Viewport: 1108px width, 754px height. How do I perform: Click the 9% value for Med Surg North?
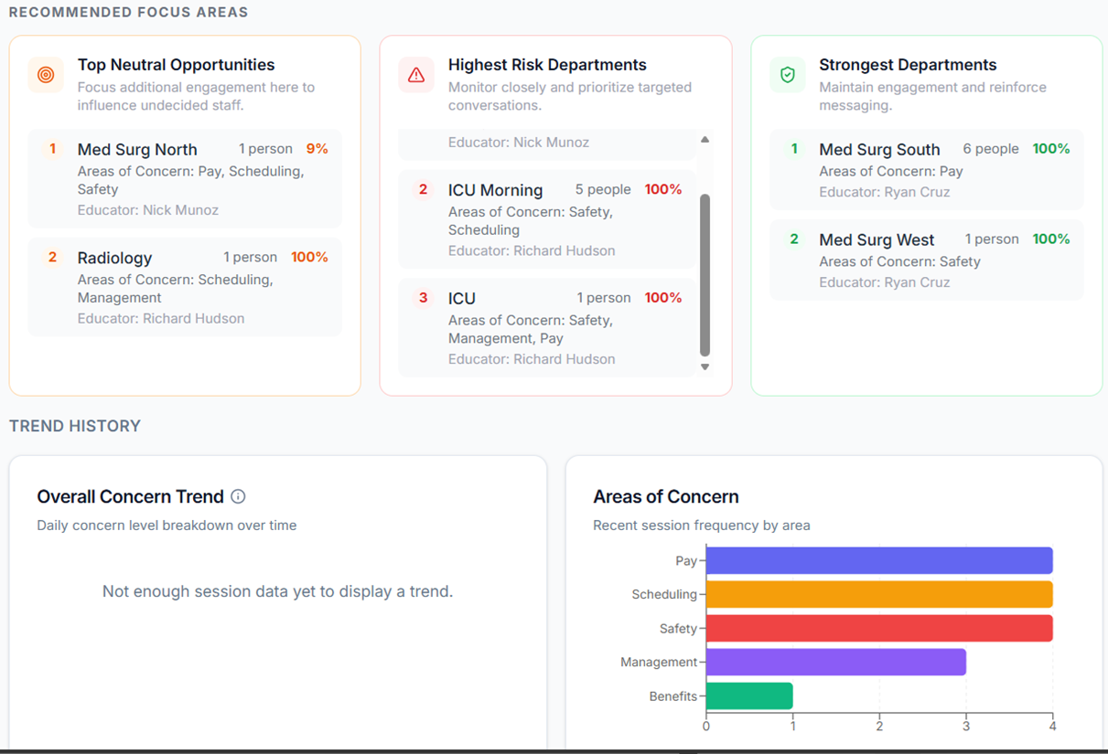(317, 149)
